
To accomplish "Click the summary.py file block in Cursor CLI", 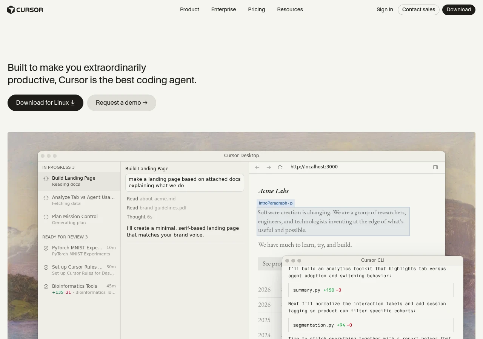I will 371,290.
